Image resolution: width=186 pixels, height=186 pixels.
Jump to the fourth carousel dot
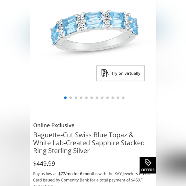81,98
